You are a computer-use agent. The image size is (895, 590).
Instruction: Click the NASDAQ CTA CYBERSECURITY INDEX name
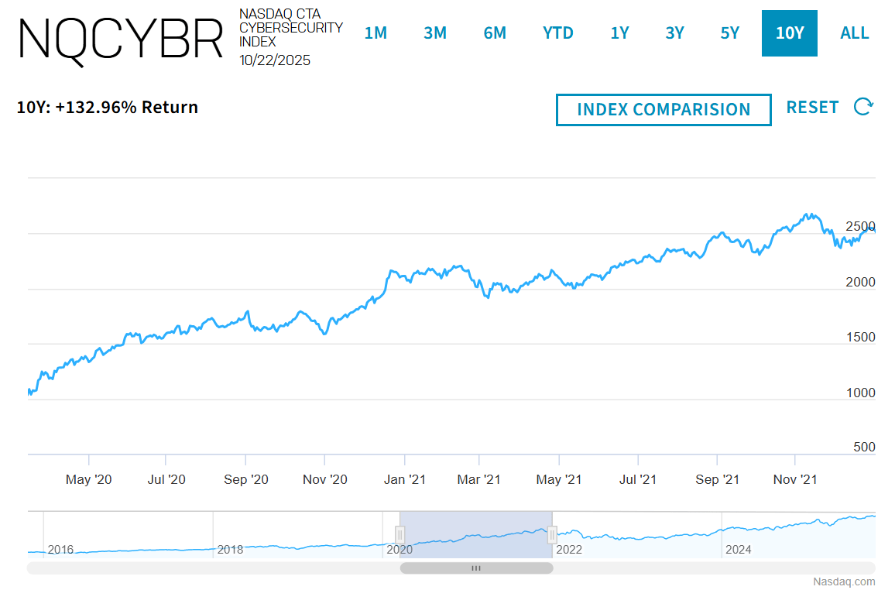pyautogui.click(x=290, y=28)
